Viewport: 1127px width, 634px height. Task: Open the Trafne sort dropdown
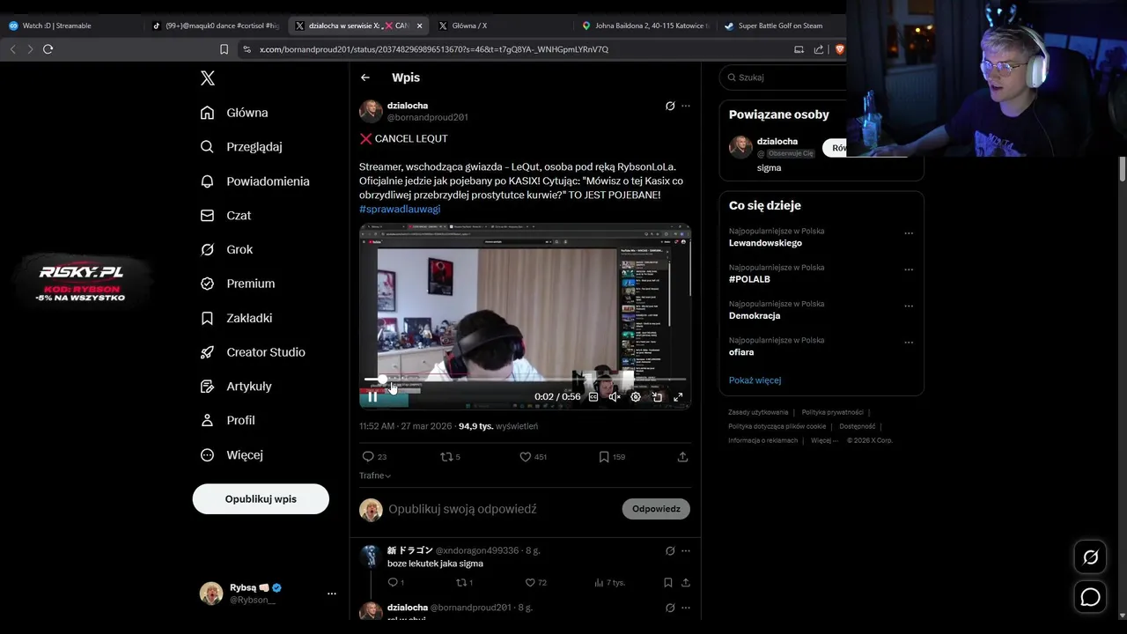click(x=375, y=475)
